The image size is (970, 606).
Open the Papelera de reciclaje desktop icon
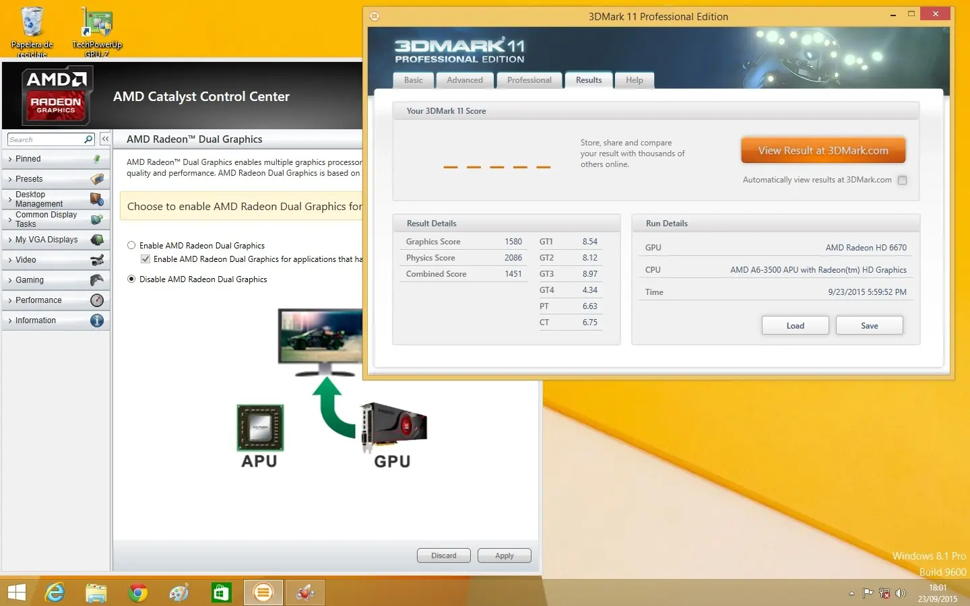(x=32, y=31)
